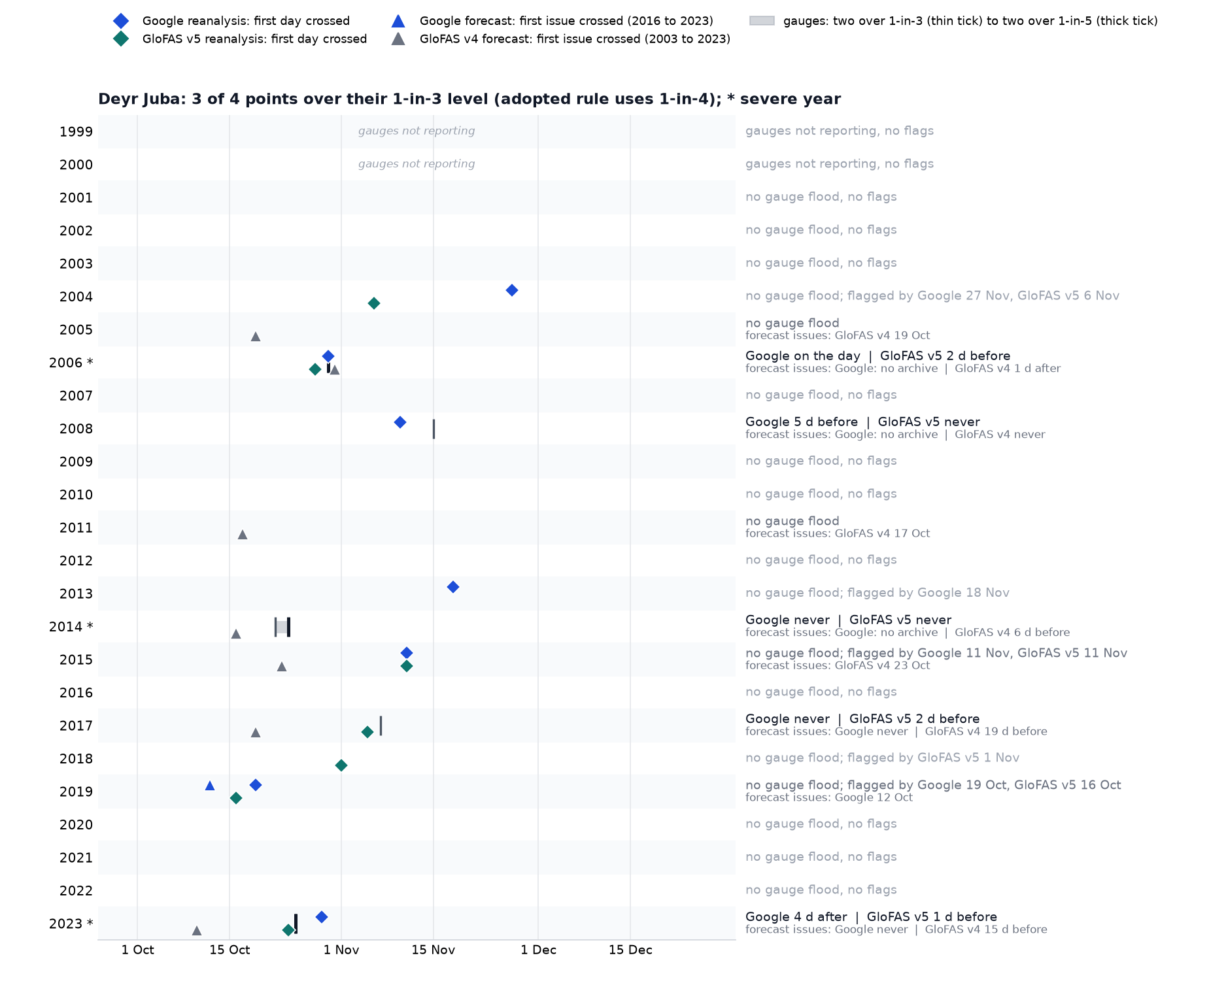Click the GloFAS v5 reanalysis green diamond legend icon
Viewport: 1226px width, 1000px height.
121,39
